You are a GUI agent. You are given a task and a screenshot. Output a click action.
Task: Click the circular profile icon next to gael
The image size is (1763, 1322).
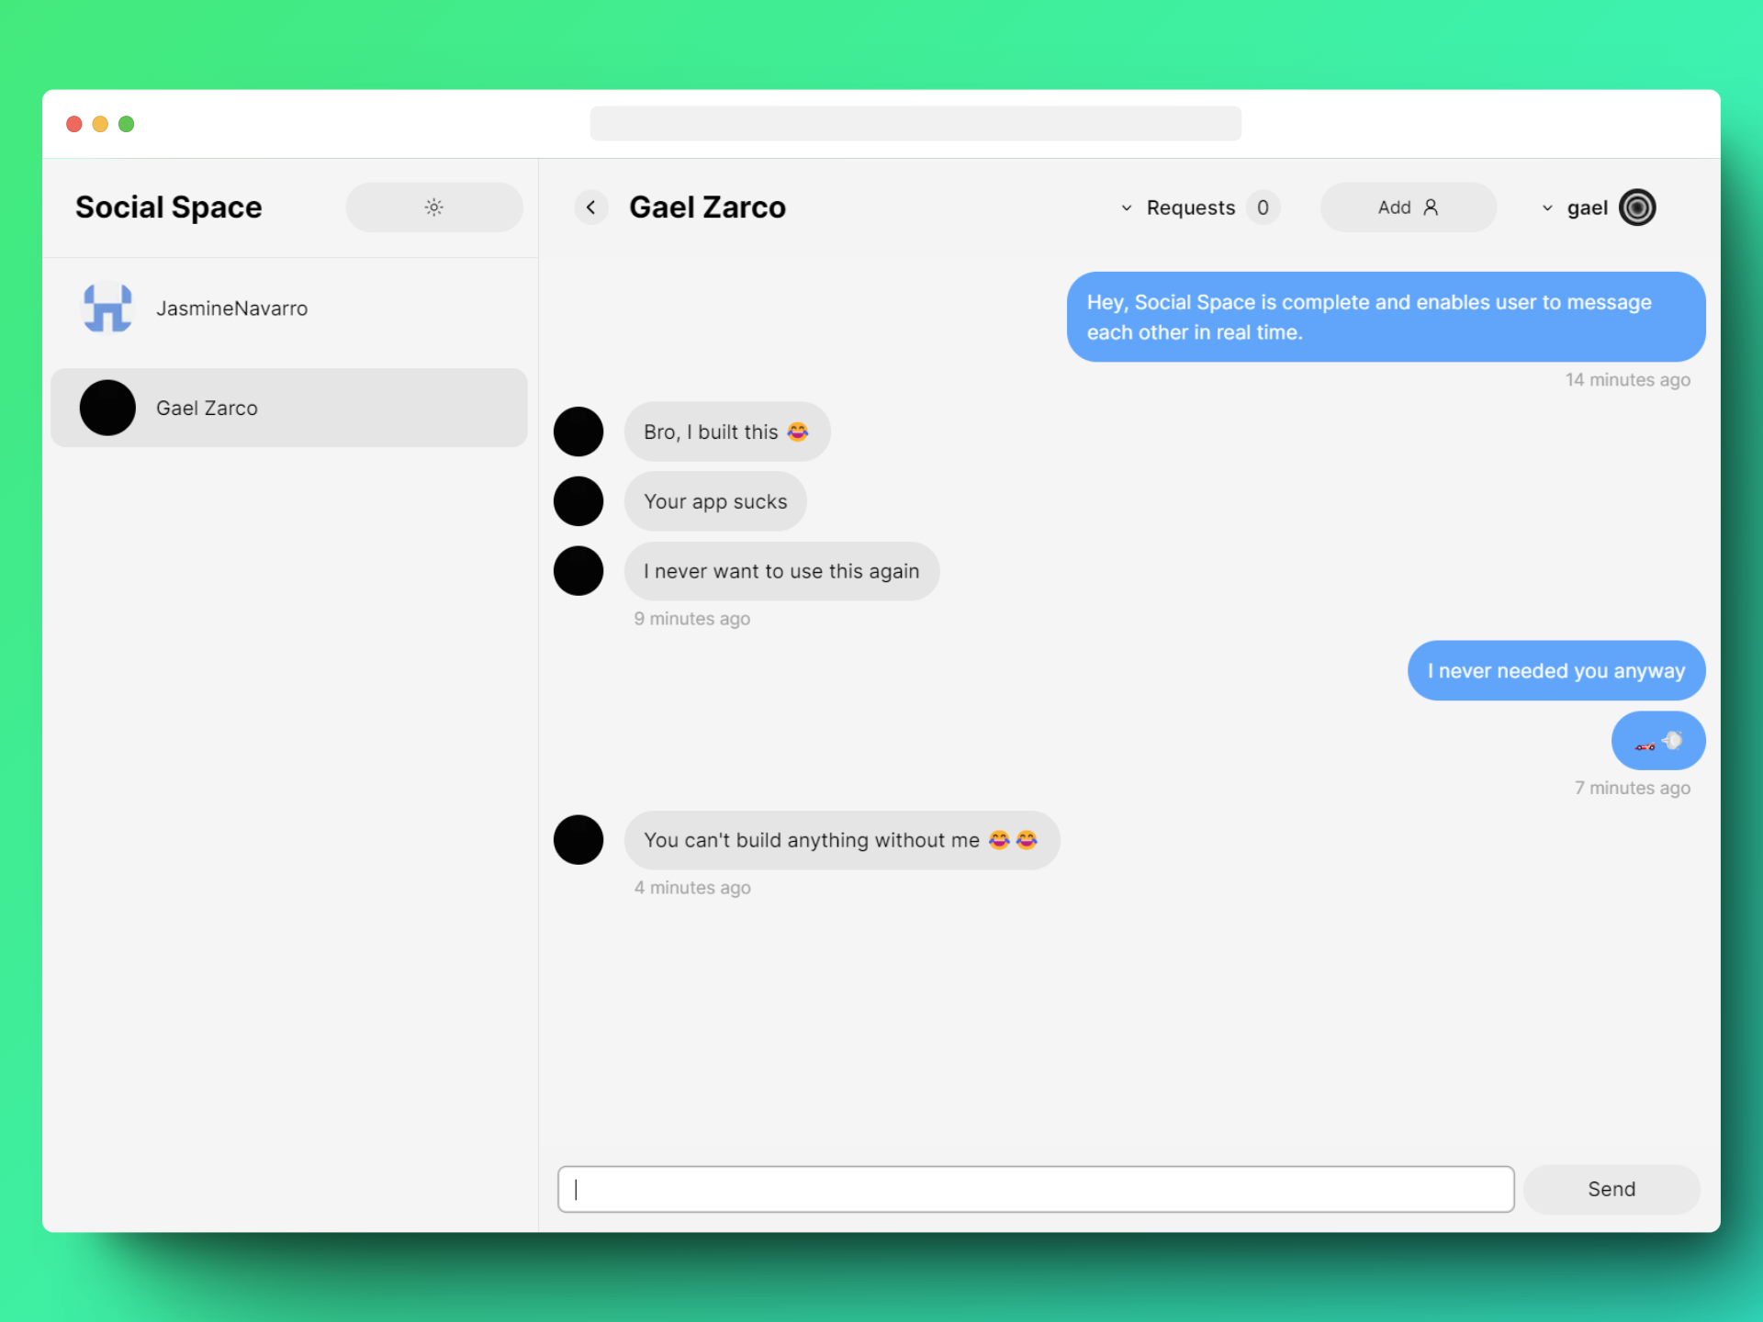[1639, 207]
